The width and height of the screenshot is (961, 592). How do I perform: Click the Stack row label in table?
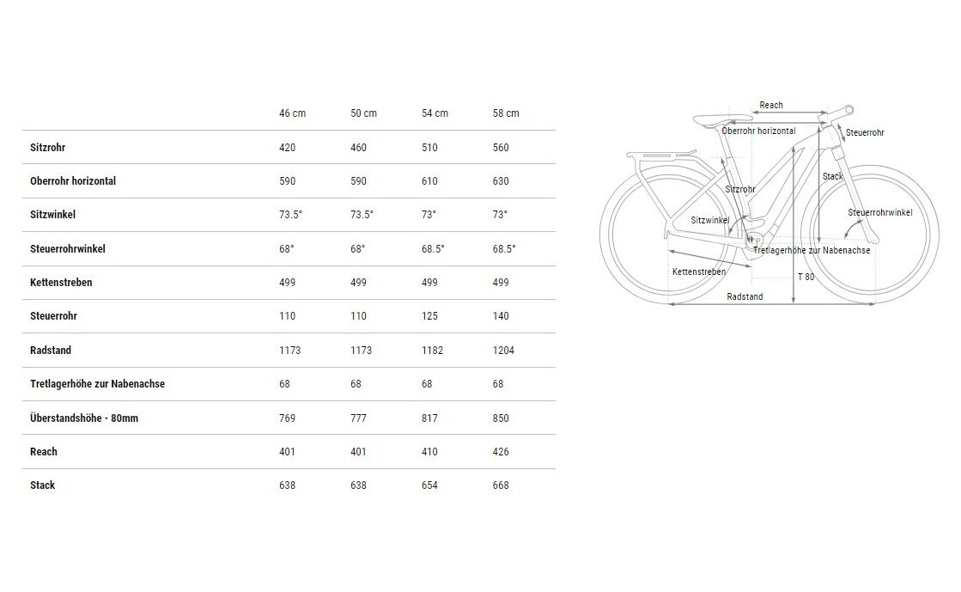(42, 485)
